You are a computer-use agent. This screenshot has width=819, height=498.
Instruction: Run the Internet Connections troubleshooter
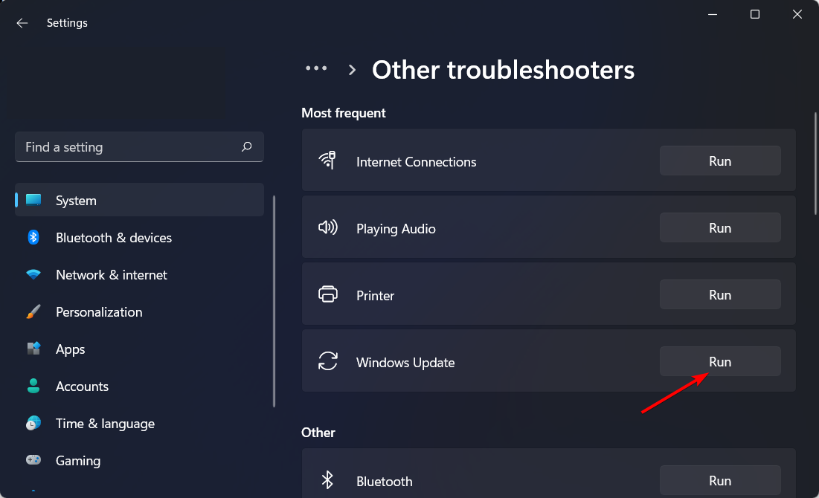click(x=719, y=161)
